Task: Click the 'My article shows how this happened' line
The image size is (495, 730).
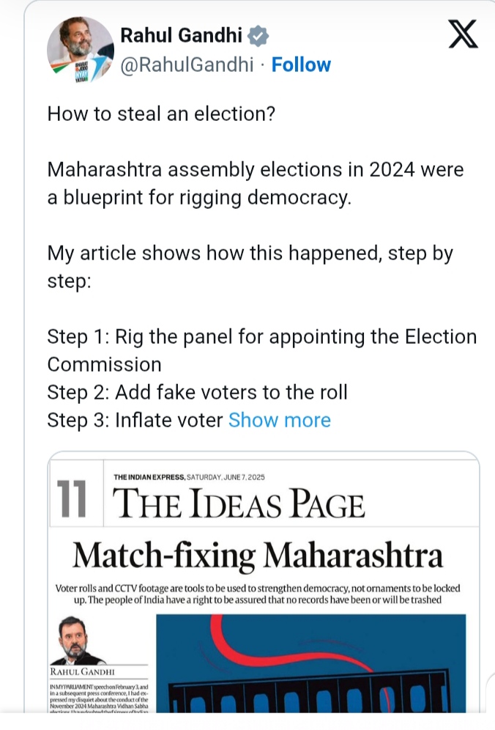Action: tap(250, 268)
